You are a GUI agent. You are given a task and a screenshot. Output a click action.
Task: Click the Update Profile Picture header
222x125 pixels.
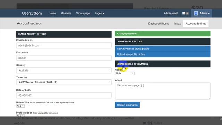click(163, 42)
